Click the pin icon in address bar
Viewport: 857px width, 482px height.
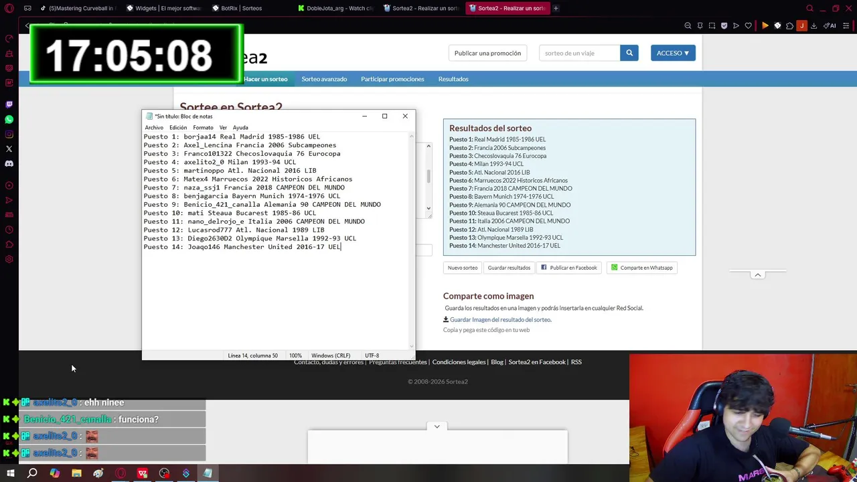coord(700,25)
